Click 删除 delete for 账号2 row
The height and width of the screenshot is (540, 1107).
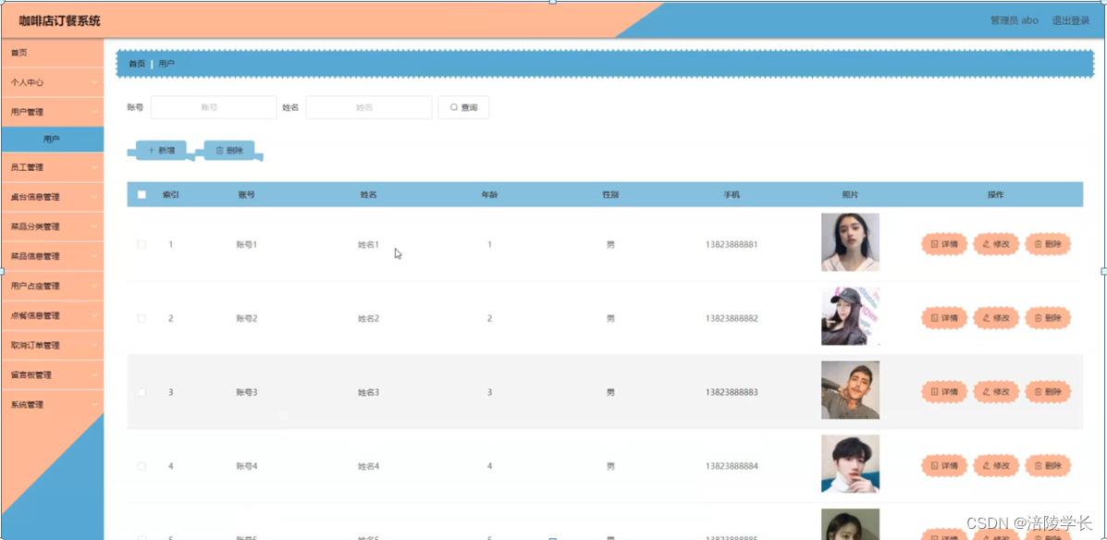point(1049,318)
